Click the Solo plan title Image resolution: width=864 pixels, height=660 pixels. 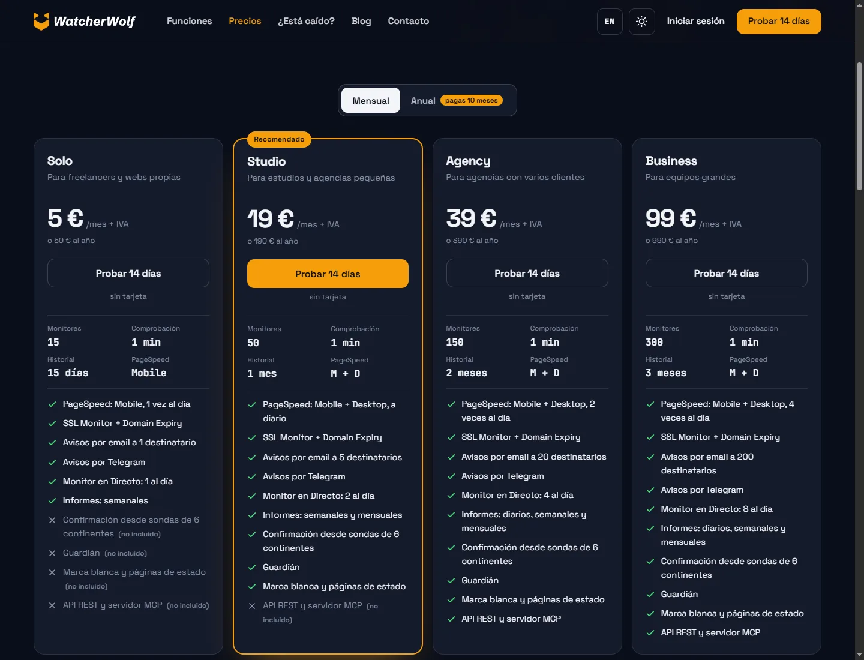coord(60,161)
